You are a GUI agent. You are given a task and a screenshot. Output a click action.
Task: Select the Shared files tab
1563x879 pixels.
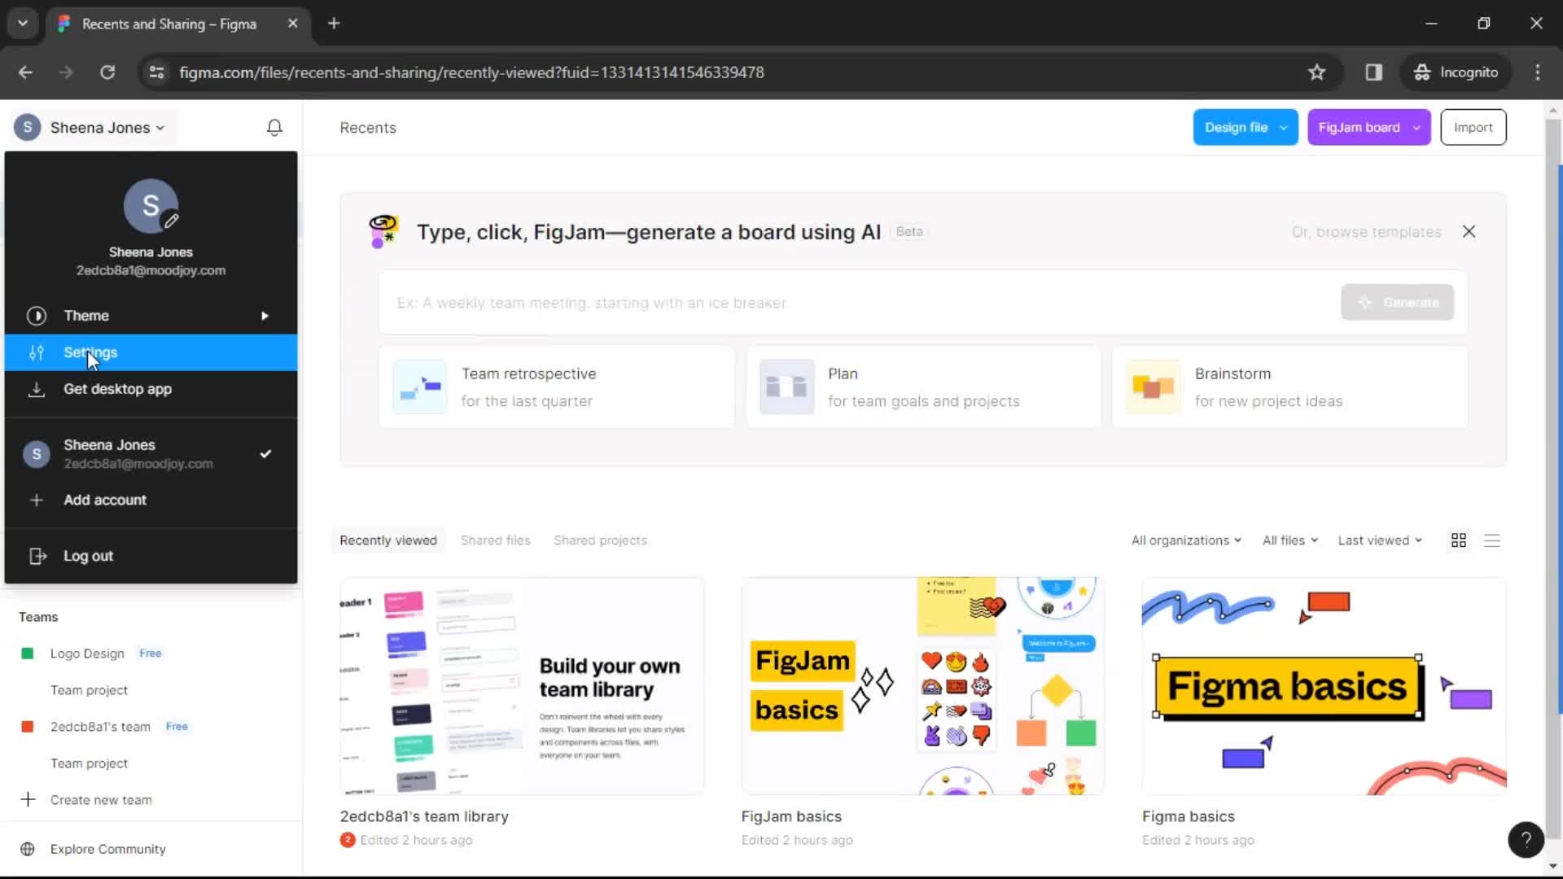coord(495,540)
